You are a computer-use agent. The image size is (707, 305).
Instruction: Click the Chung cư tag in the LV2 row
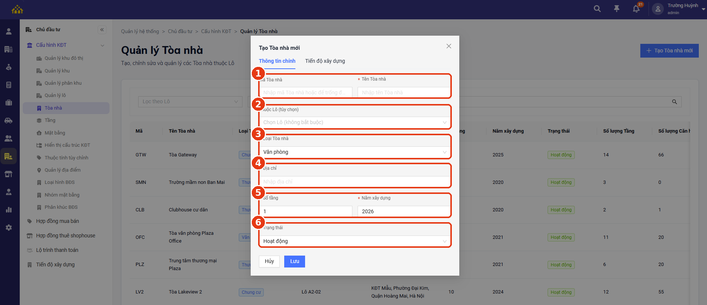pyautogui.click(x=251, y=292)
